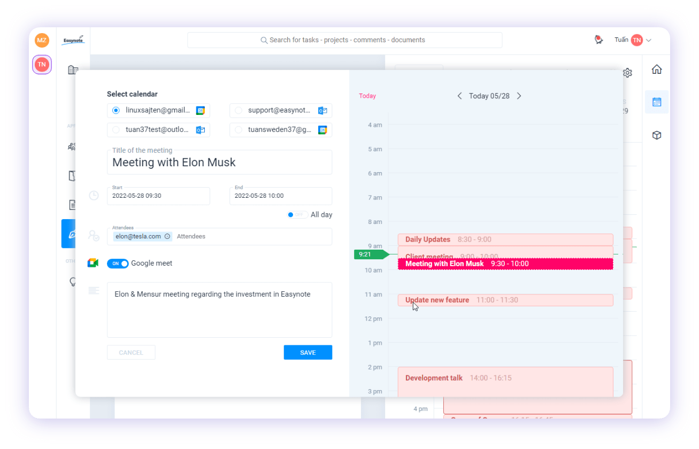Select tuan37test@outlook calendar radio button
The image size is (699, 449).
[x=116, y=130]
